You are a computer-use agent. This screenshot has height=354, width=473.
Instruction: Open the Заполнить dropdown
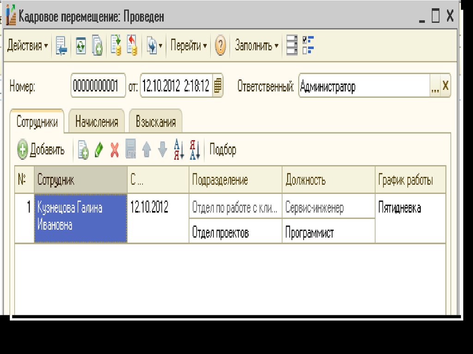(x=256, y=46)
